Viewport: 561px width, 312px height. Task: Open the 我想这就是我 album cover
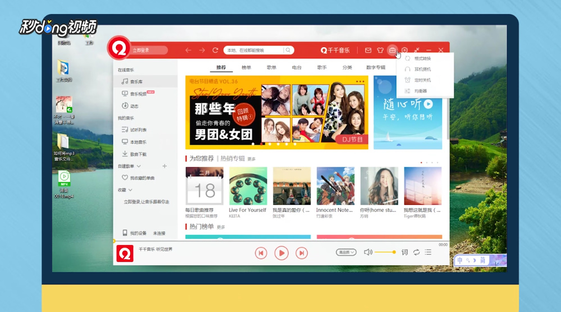[x=422, y=186]
